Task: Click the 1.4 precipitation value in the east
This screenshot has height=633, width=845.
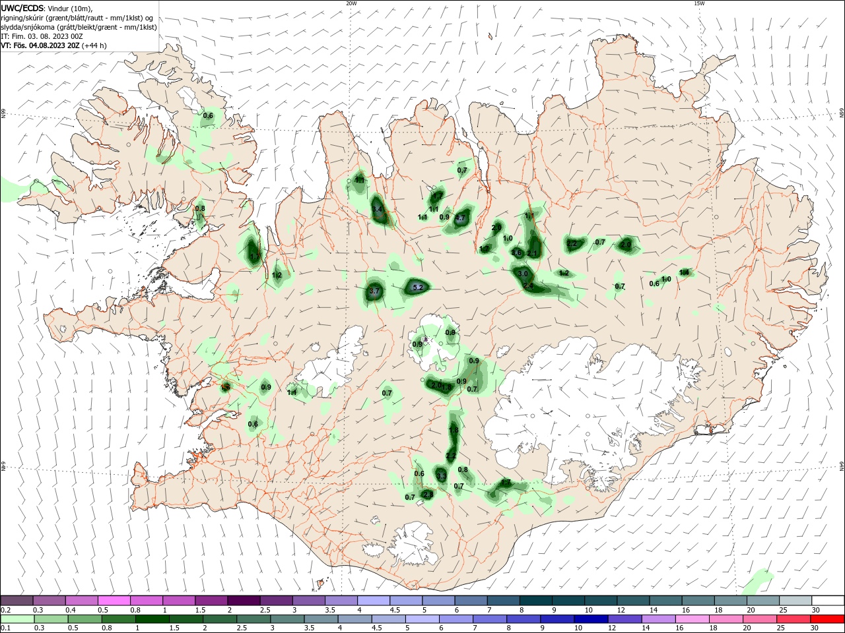Action: click(x=684, y=272)
